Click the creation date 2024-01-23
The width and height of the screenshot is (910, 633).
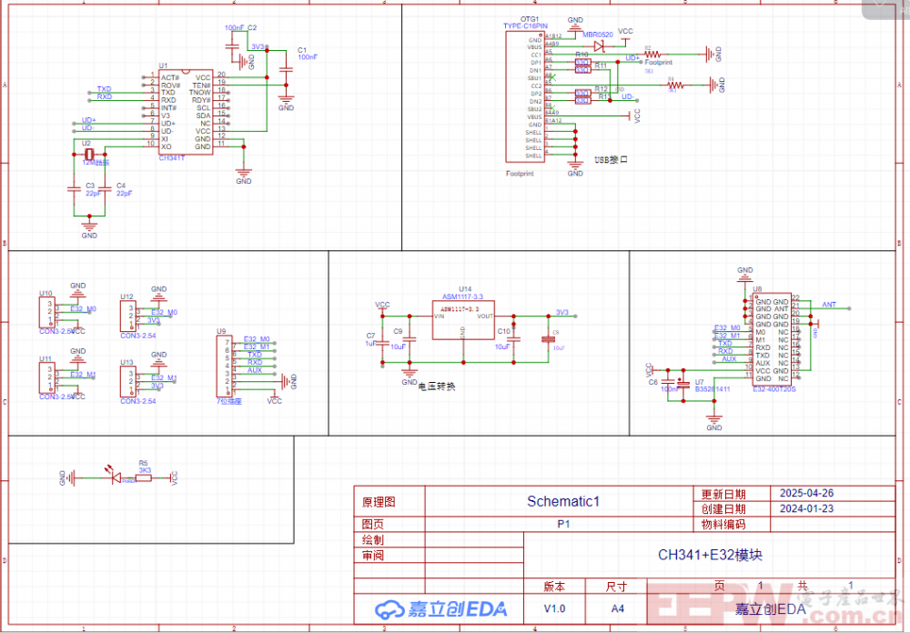point(806,508)
